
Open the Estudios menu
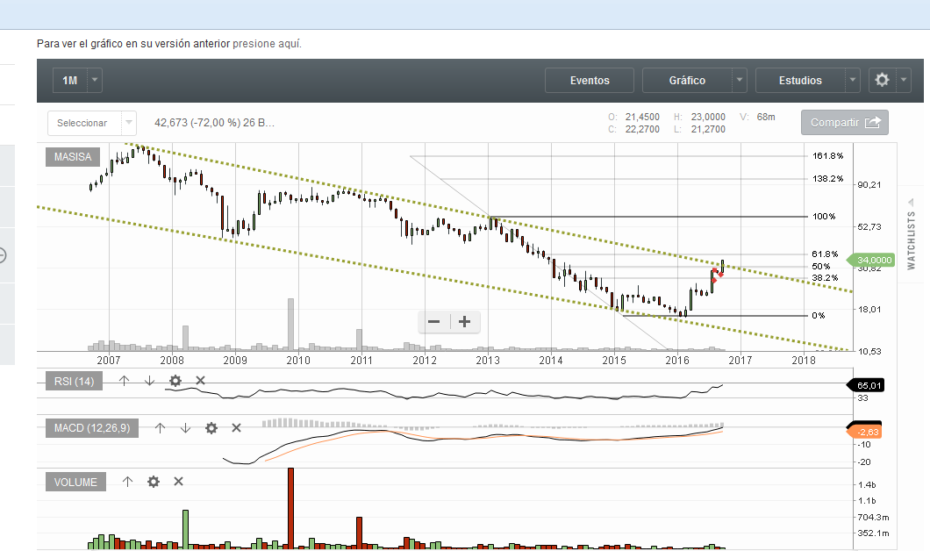coord(800,81)
